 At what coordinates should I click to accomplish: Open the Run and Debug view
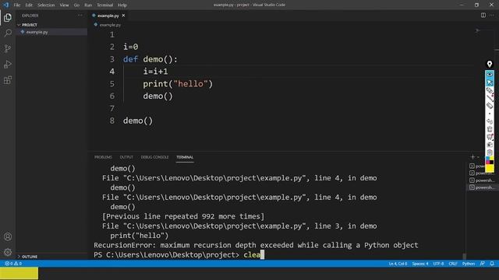point(8,64)
